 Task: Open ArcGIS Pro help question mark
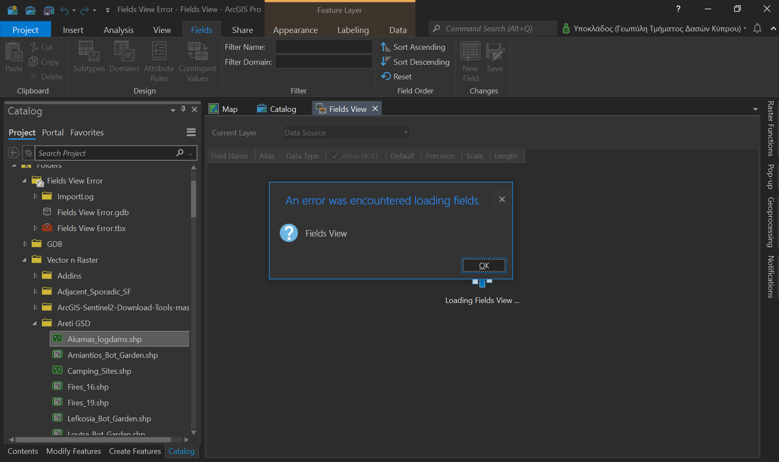tap(678, 9)
